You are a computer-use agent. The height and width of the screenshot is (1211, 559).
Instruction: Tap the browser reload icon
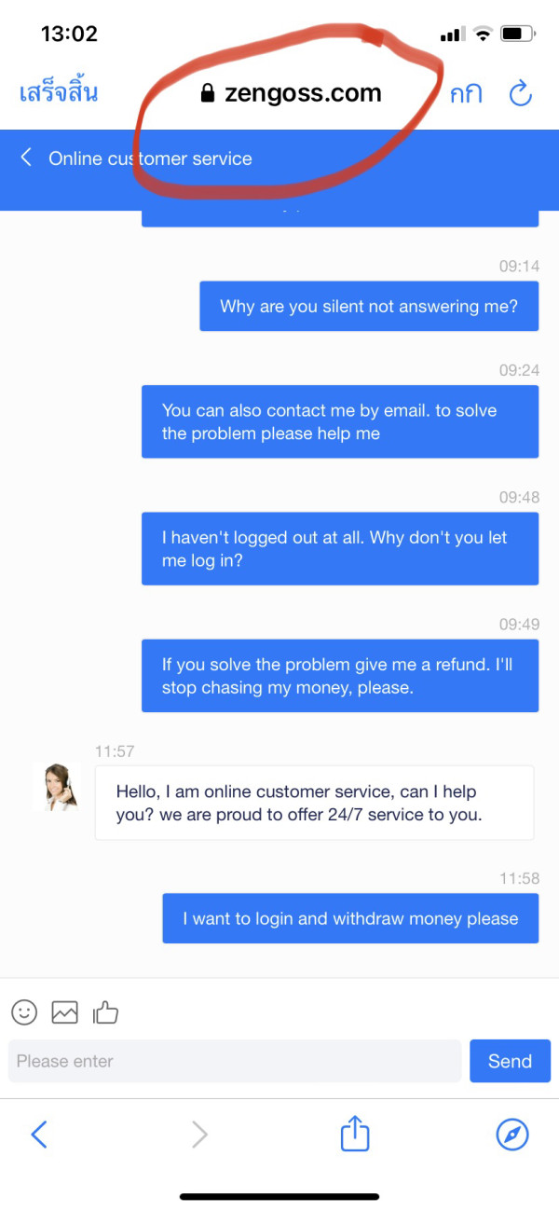click(x=520, y=93)
